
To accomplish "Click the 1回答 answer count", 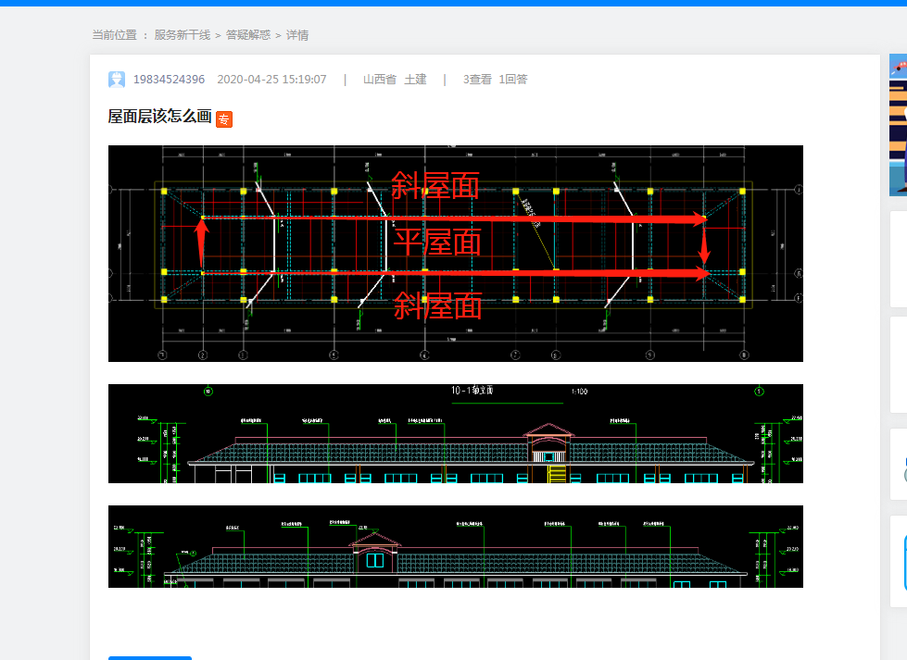I will (513, 80).
